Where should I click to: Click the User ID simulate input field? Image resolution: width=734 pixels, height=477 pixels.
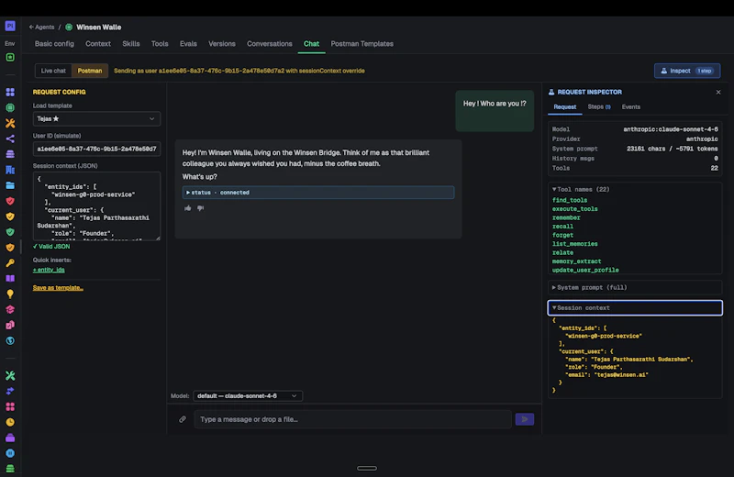96,149
